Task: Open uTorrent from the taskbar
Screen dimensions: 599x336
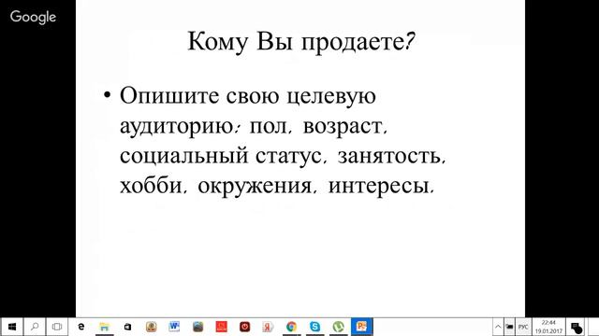Action: [x=339, y=327]
